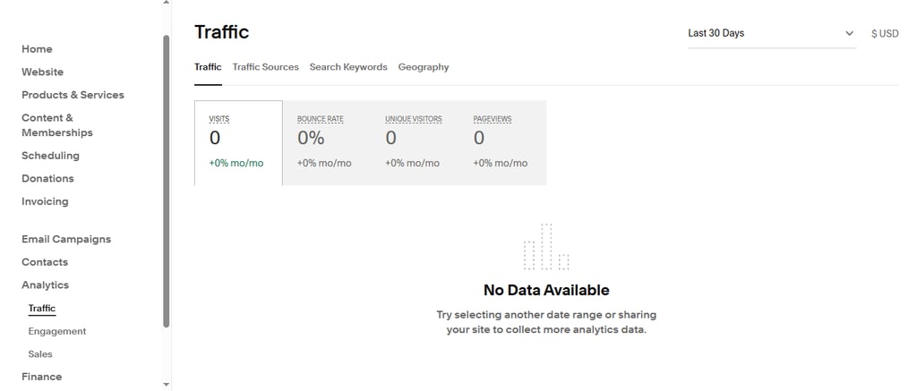Viewport: 917px width, 391px height.
Task: Click the VISITS label text
Action: (219, 119)
